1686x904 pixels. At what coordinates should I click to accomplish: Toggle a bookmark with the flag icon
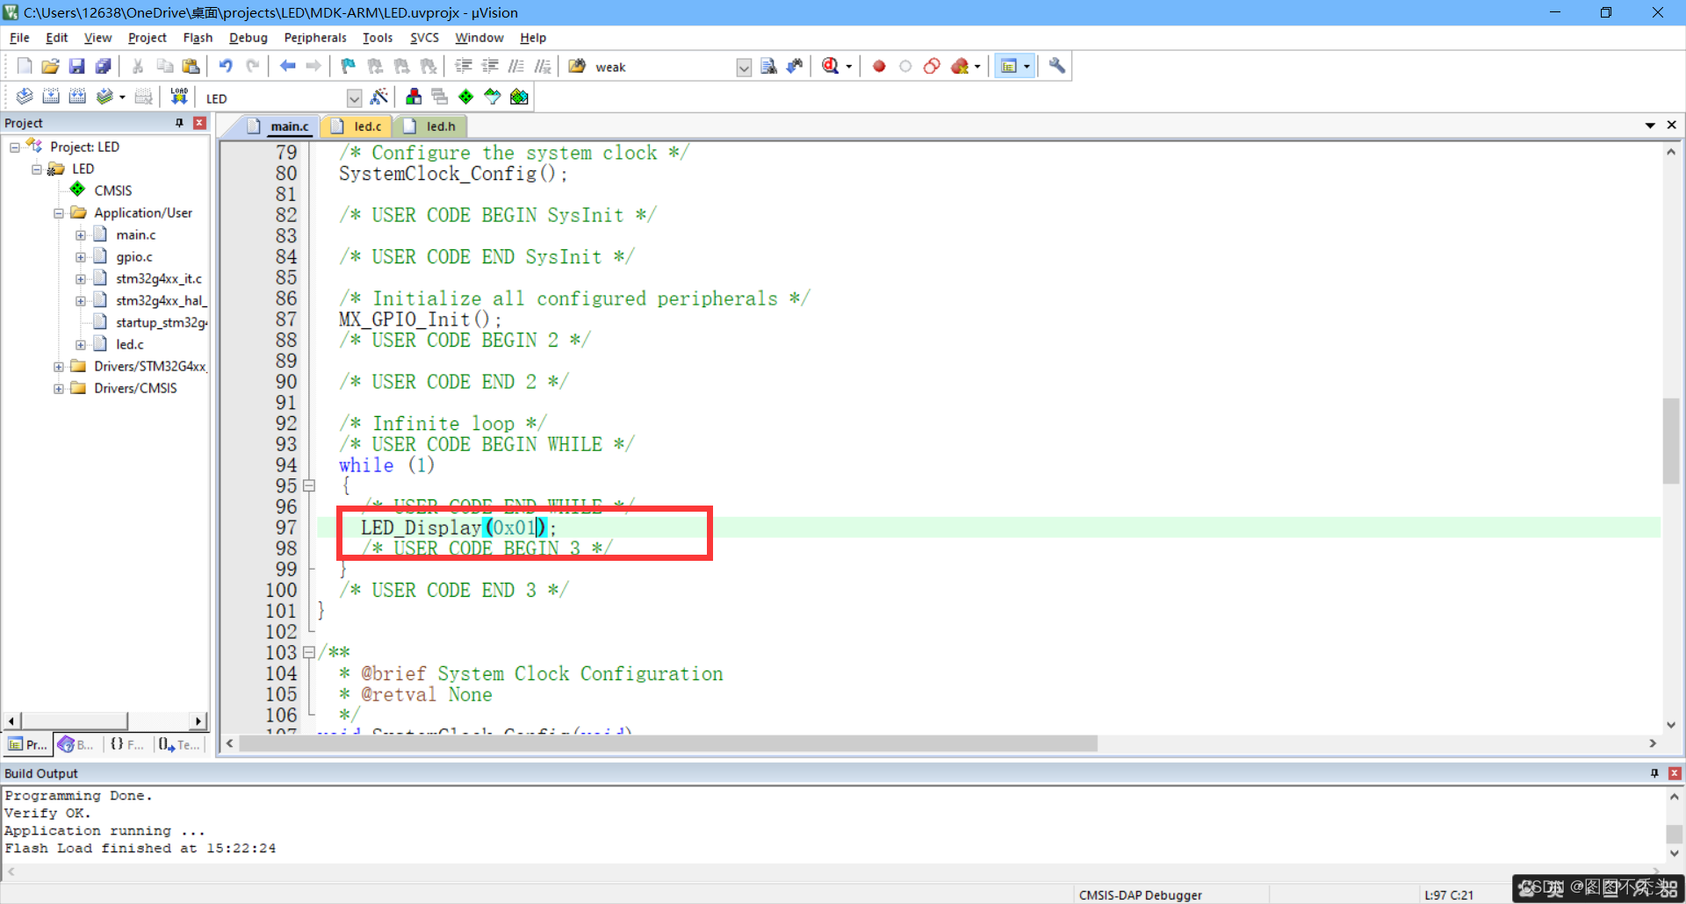[x=347, y=66]
